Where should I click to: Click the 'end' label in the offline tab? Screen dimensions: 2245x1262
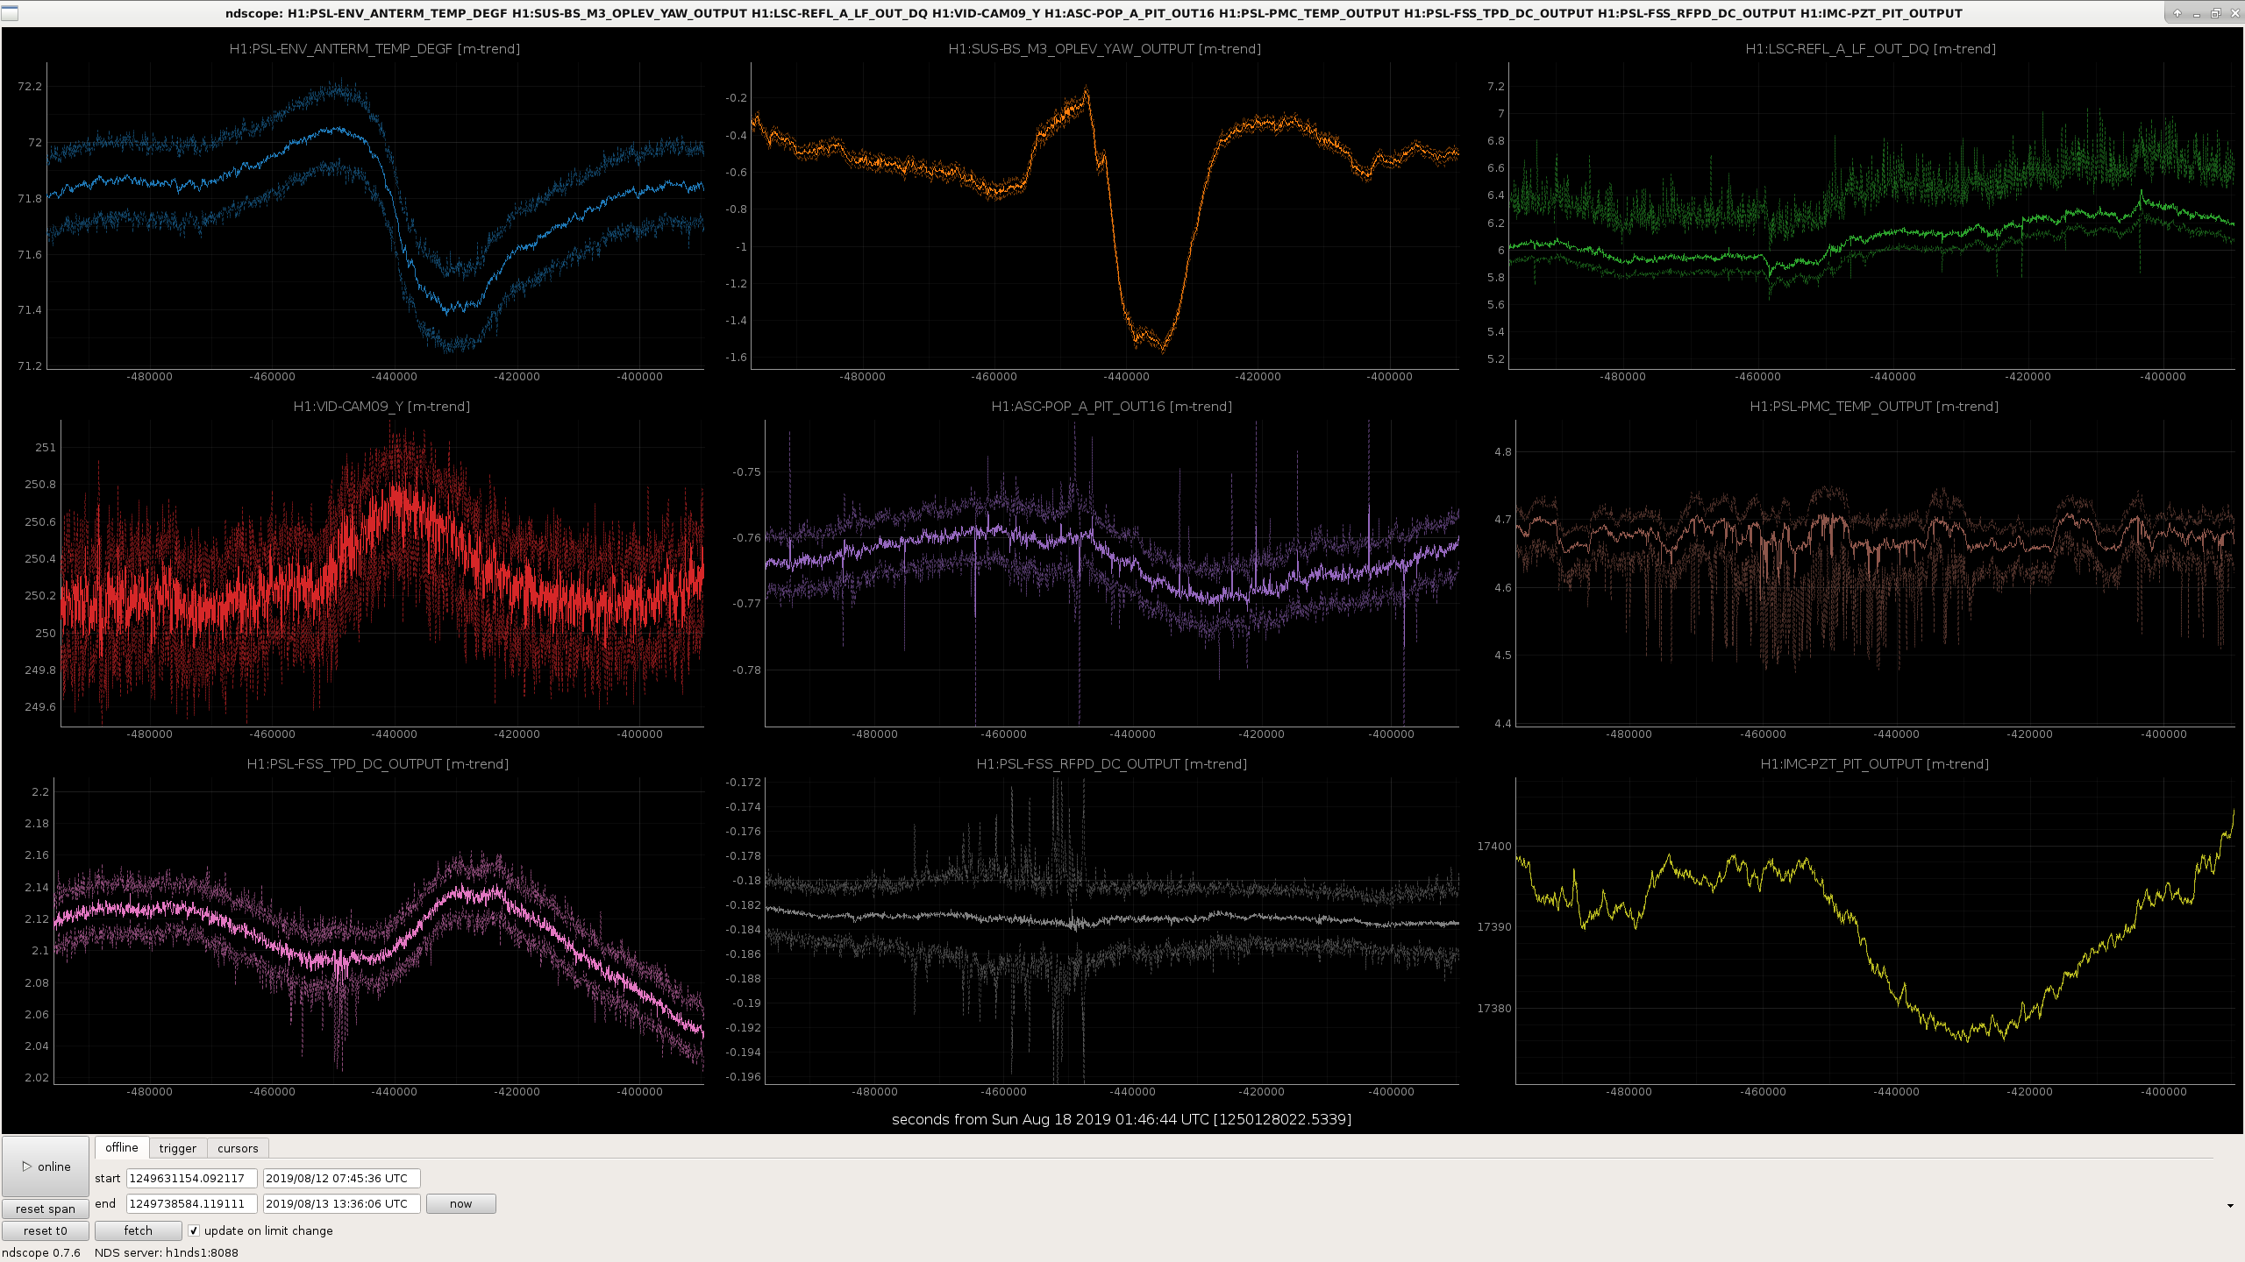pos(105,1203)
